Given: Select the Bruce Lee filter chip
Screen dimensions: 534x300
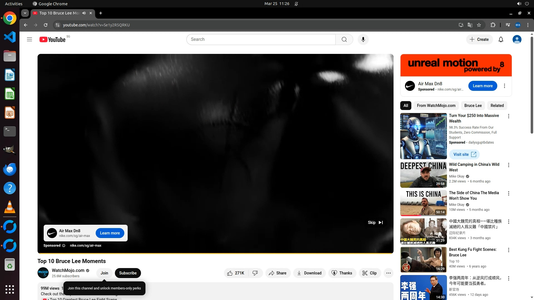Looking at the screenshot, I should [x=473, y=106].
